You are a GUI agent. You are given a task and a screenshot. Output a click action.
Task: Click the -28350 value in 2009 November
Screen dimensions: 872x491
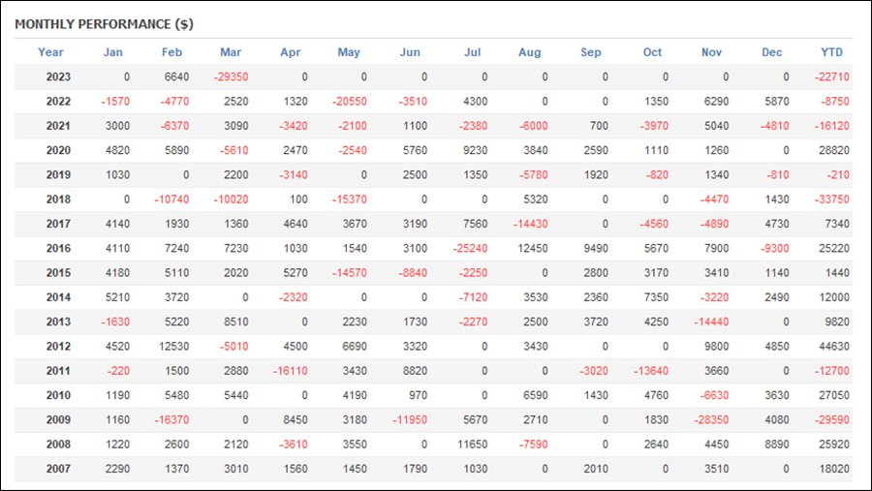[x=711, y=419]
